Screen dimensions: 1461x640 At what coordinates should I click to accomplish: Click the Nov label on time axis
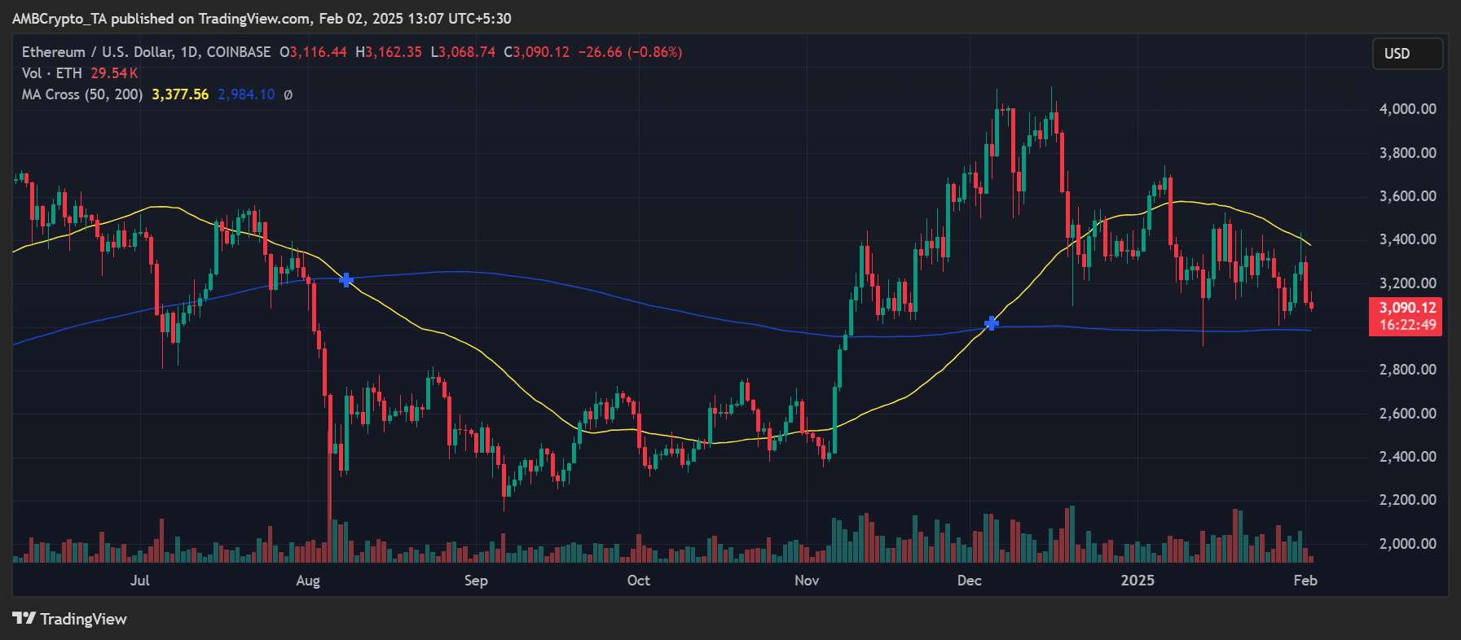[807, 581]
